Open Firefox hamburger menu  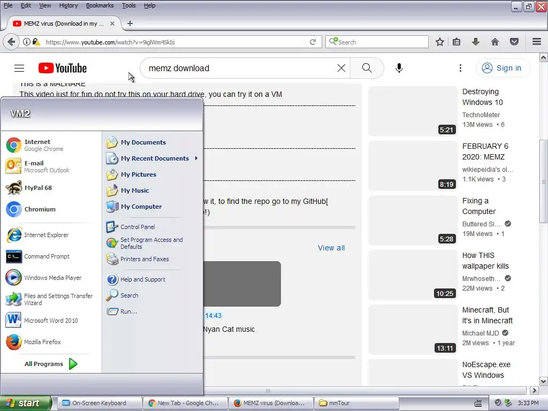537,42
